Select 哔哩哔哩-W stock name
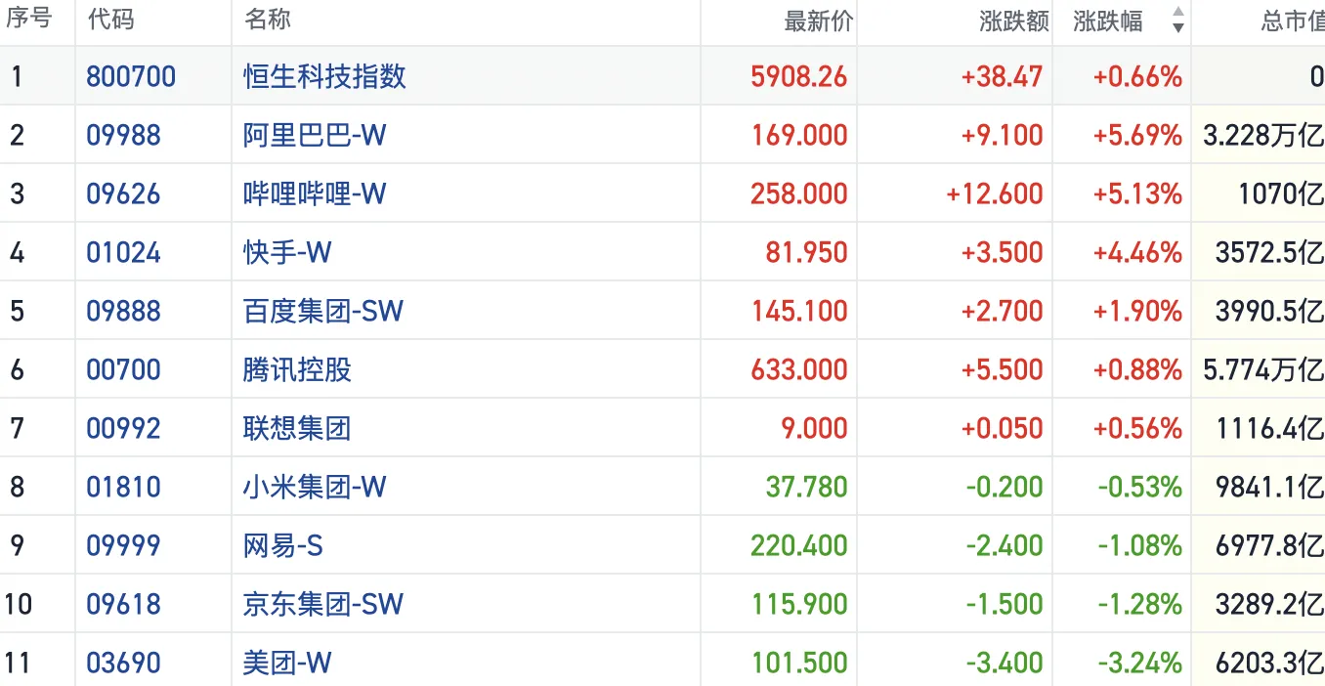Screen dimensions: 1325x686 click(315, 193)
